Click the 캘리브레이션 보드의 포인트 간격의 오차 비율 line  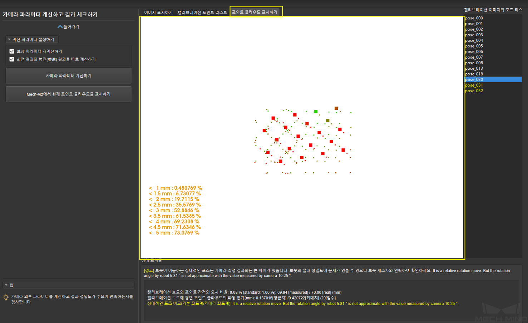[244, 292]
